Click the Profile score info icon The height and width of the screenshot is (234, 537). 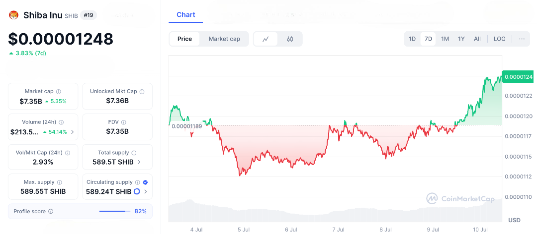[51, 212]
